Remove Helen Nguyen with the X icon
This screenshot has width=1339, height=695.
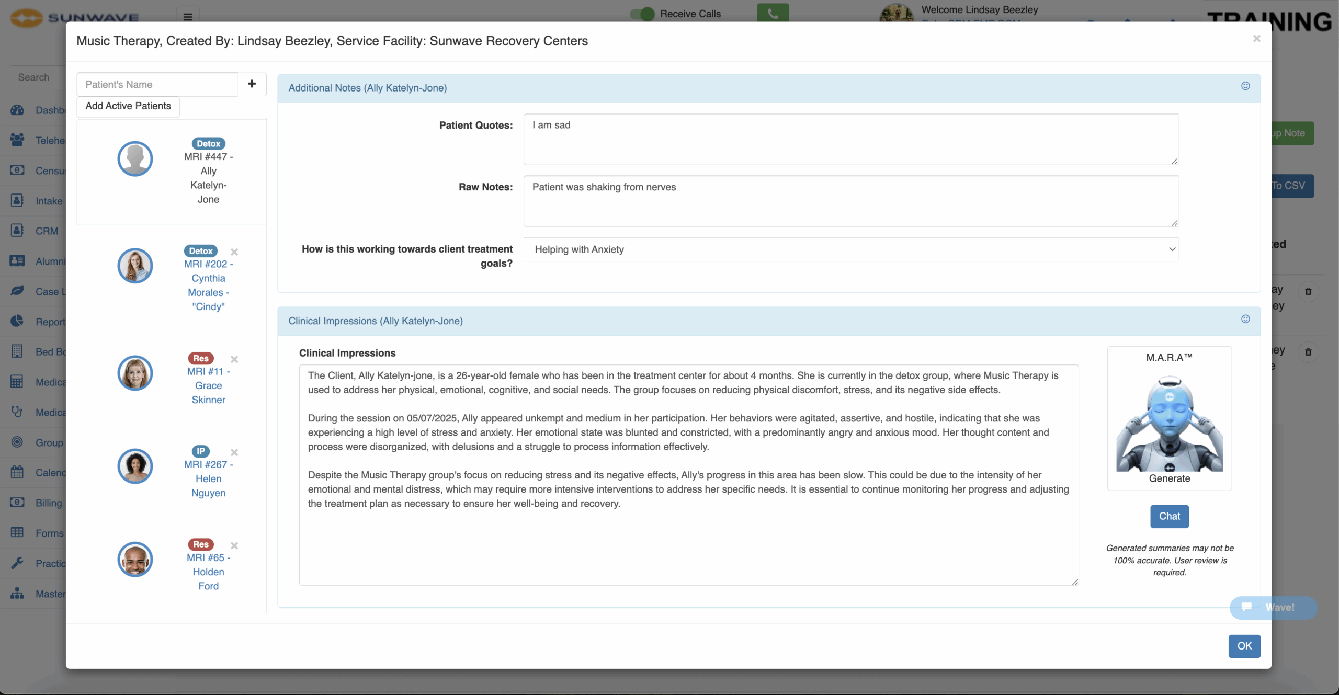coord(234,452)
